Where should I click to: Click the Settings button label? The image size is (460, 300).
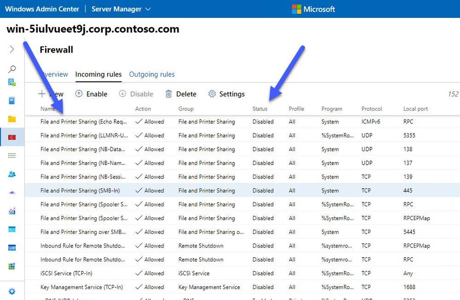click(232, 94)
